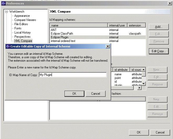Click the ID Map Name of Copy field
This screenshot has width=173, height=139.
click(x=72, y=75)
